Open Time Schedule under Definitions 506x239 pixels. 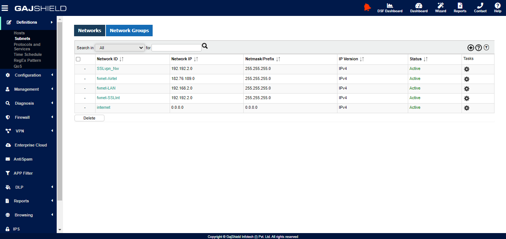28,54
